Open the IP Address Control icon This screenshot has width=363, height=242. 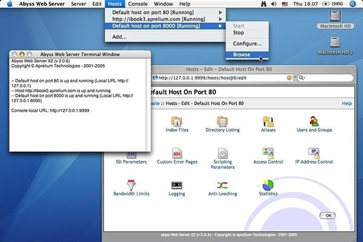pyautogui.click(x=314, y=153)
